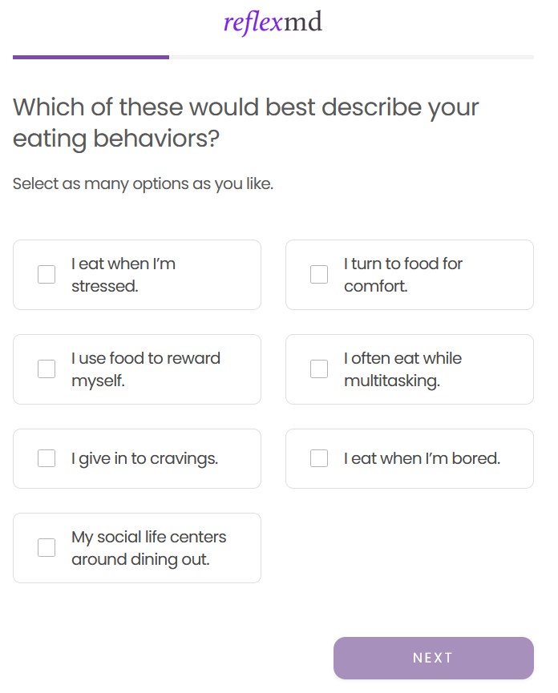Select the "I often eat while multitasking" checkbox
This screenshot has width=558, height=693.
point(319,369)
